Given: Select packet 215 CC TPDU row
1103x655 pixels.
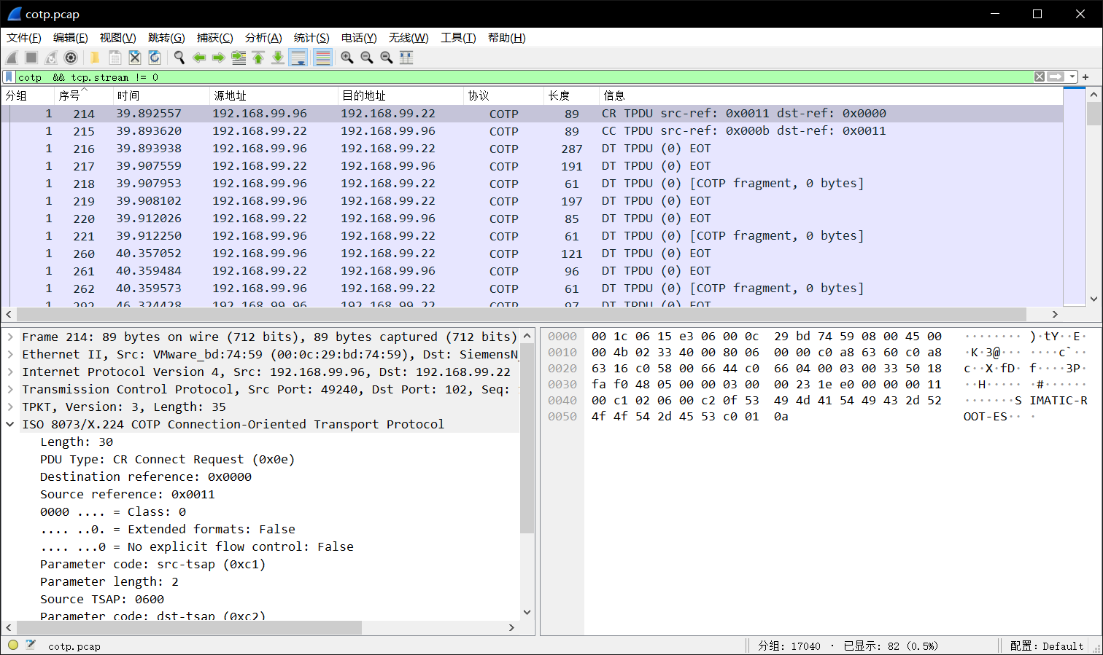Looking at the screenshot, I should coord(532,131).
